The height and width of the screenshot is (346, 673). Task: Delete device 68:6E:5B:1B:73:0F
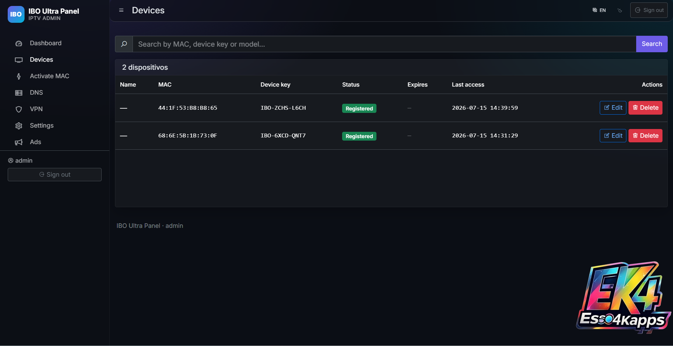[645, 136]
